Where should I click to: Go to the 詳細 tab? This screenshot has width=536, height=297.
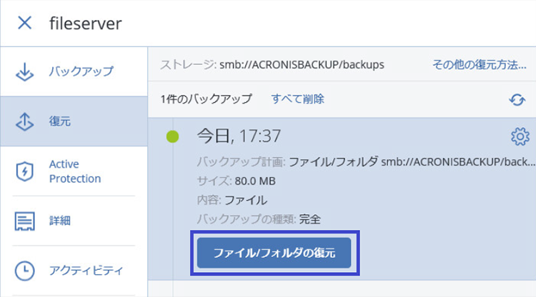60,221
